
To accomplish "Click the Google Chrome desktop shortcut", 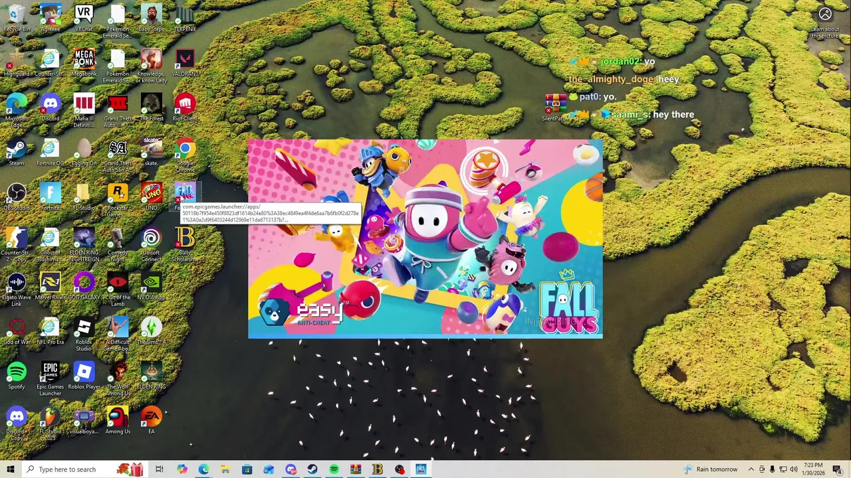I will pyautogui.click(x=185, y=155).
